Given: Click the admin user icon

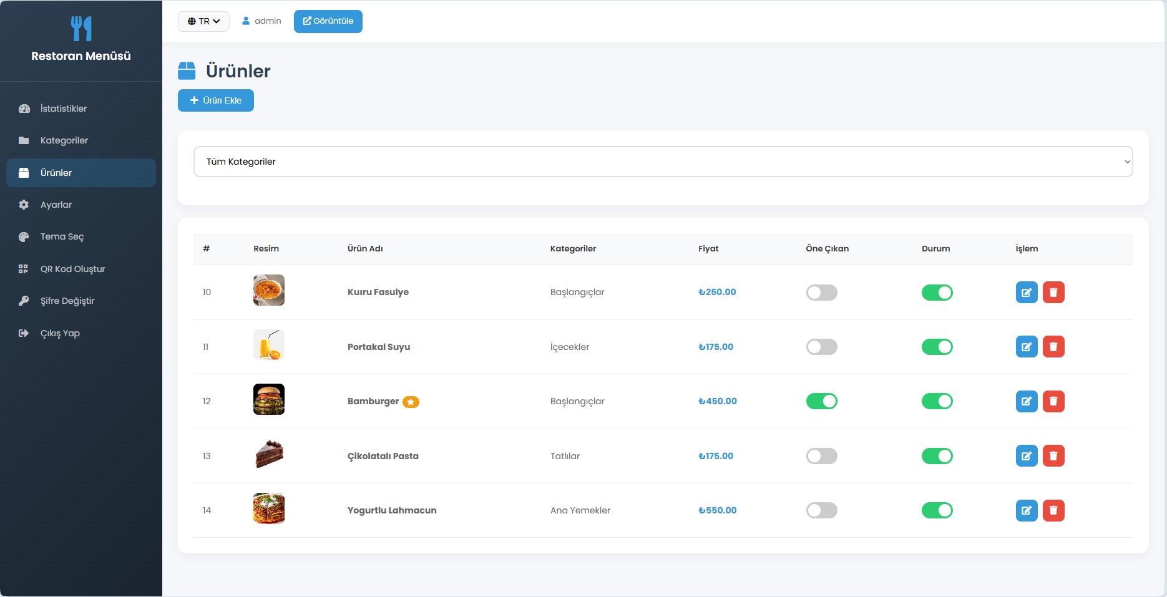Looking at the screenshot, I should tap(246, 21).
